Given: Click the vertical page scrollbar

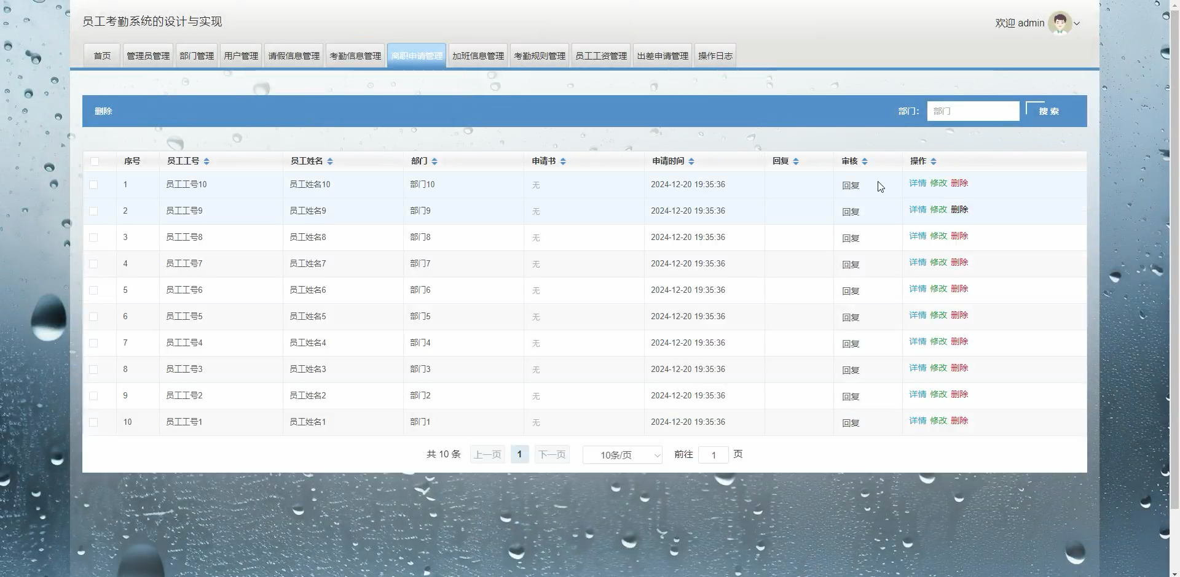Looking at the screenshot, I should coord(1174,258).
